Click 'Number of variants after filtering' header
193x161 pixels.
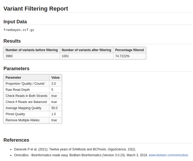[x=86, y=50]
